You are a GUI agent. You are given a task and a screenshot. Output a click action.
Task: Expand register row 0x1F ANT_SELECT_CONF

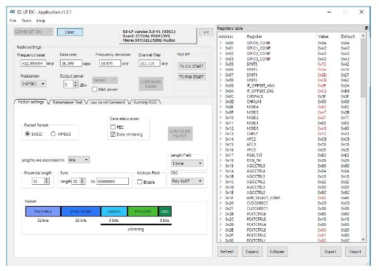(220, 198)
